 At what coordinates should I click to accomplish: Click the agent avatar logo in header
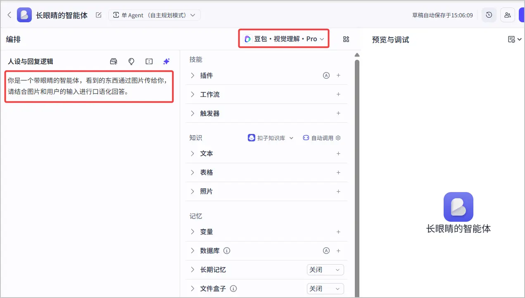coord(24,15)
